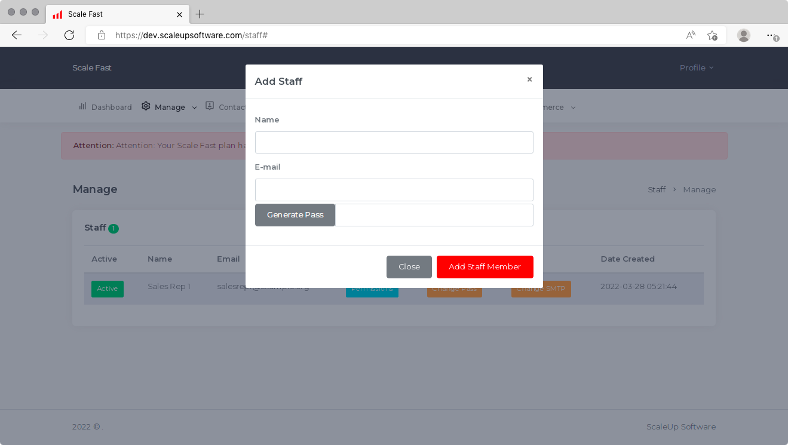
Task: Click the Name column header in table
Action: [160, 259]
